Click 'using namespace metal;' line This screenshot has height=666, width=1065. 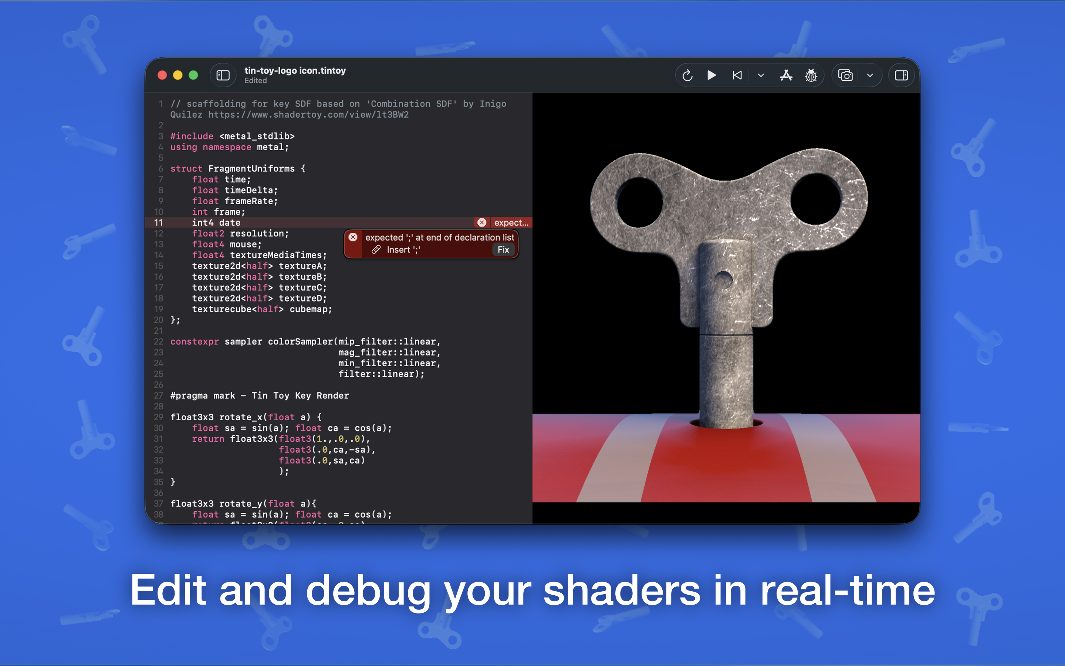(229, 147)
